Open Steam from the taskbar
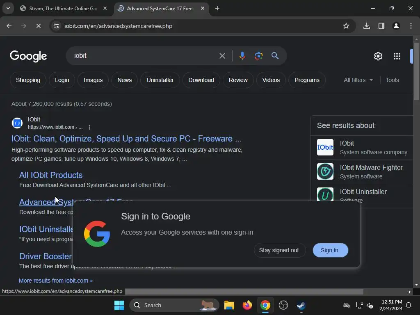420x315 pixels. pyautogui.click(x=301, y=305)
